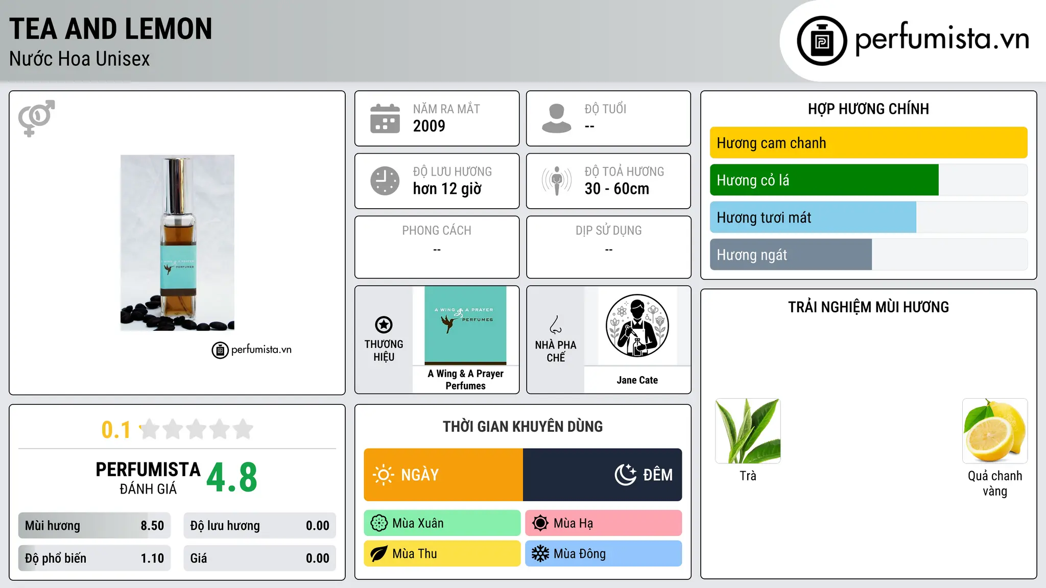The image size is (1046, 588).
Task: Open the Tea and Lemon bottle photo
Action: click(x=177, y=243)
